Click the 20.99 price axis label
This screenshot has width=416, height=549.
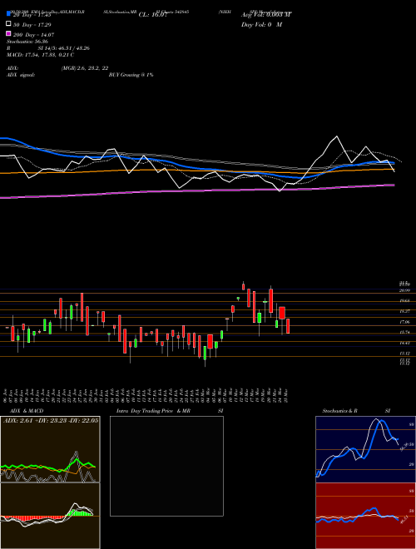(x=405, y=290)
